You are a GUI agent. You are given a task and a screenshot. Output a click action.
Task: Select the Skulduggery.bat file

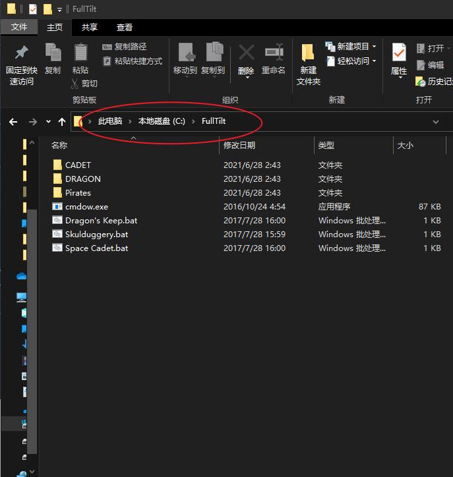pyautogui.click(x=90, y=235)
